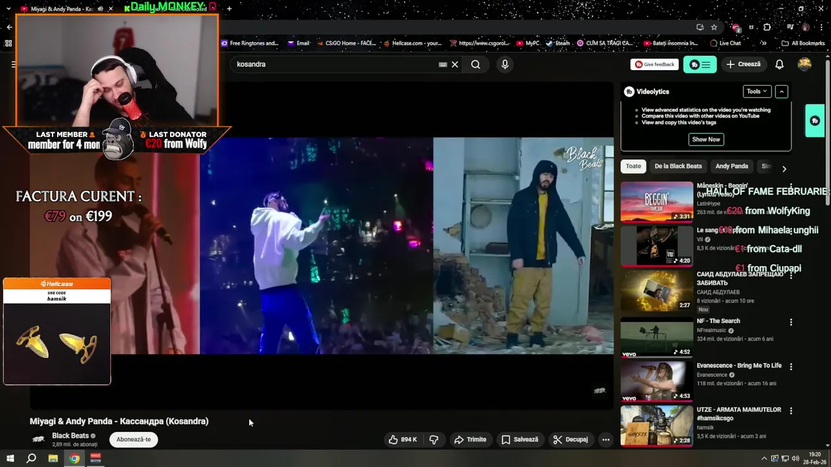Click the Salvează button
Screen dimensions: 831x467
pos(520,439)
